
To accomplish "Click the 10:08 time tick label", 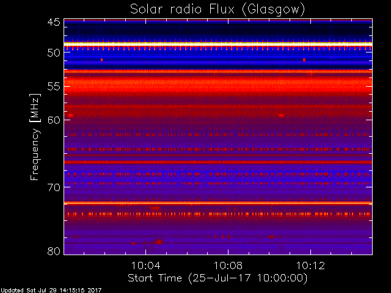I will click(x=228, y=266).
